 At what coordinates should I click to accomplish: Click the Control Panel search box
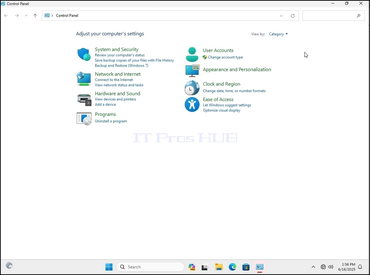[333, 16]
